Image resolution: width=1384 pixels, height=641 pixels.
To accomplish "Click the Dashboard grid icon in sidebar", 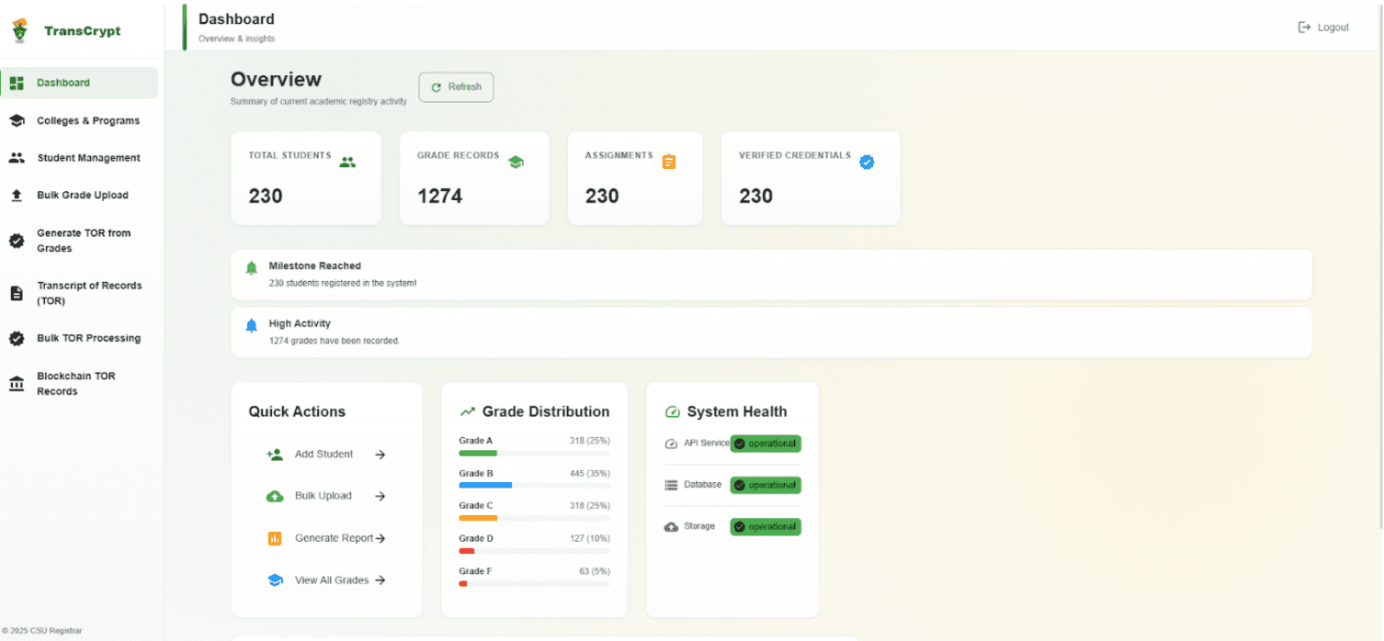I will coord(17,84).
